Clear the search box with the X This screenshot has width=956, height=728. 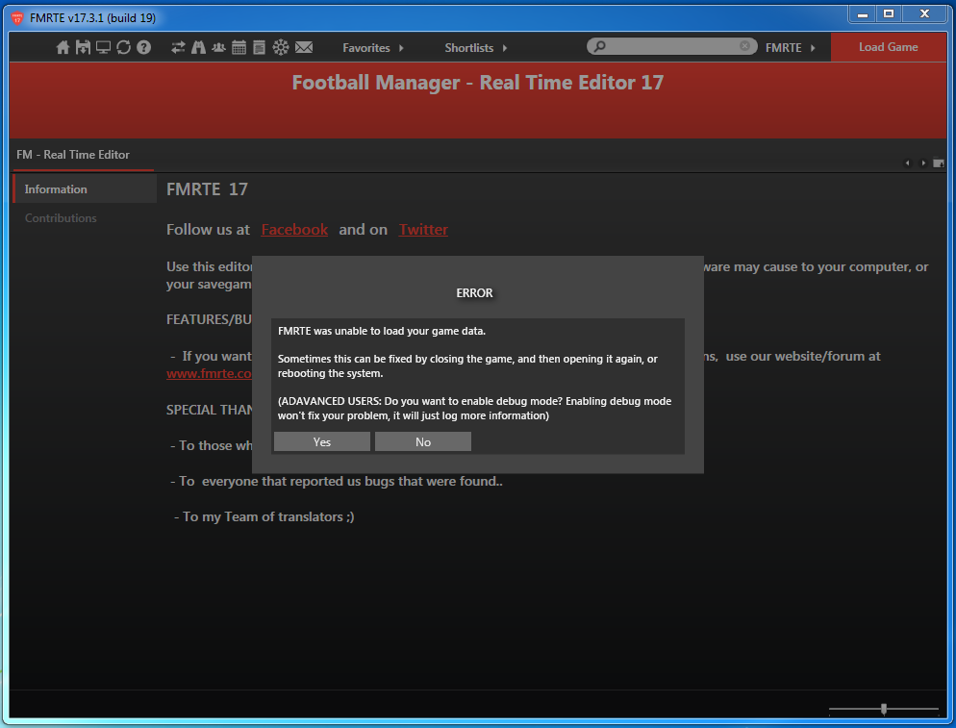point(744,46)
